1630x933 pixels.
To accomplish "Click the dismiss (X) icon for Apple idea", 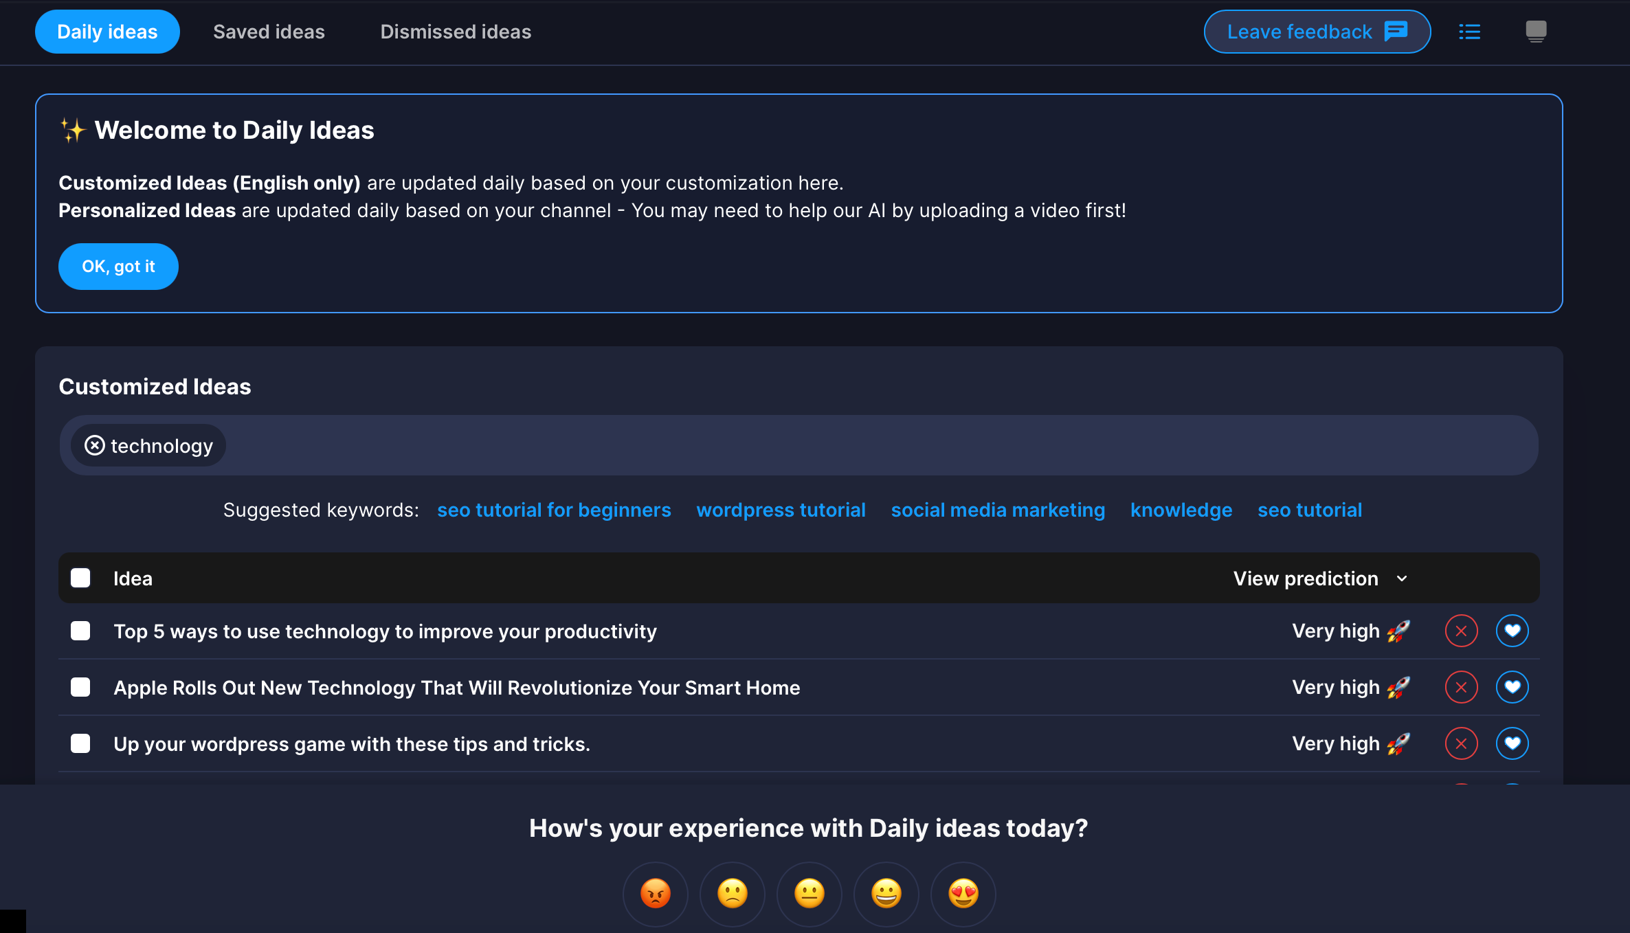I will pos(1462,687).
